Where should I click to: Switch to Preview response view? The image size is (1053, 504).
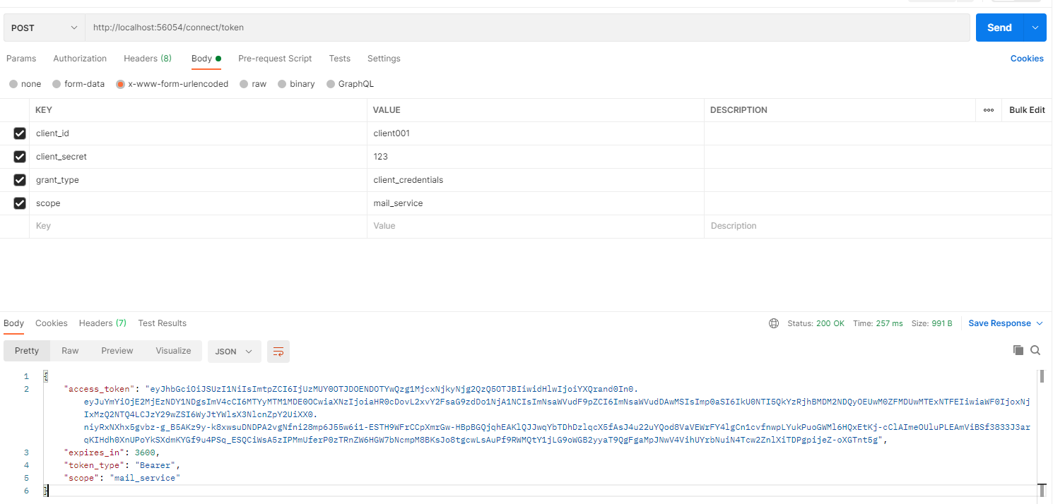(x=117, y=351)
